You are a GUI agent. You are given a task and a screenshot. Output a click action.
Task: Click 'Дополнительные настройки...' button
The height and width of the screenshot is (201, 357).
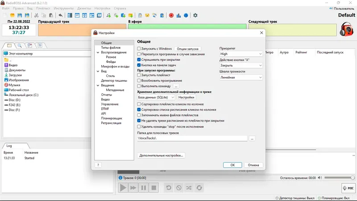[161, 155]
